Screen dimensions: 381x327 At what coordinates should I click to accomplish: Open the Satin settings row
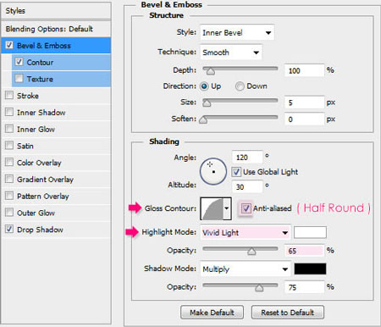56,146
